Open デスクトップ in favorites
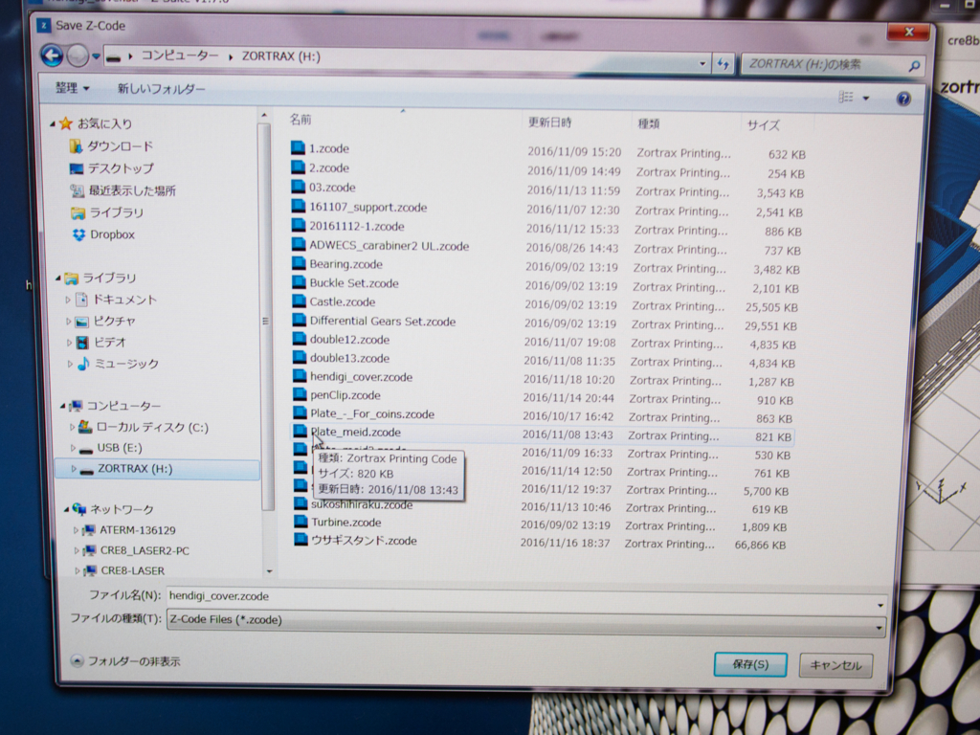Screen dimensions: 980x735 click(x=112, y=168)
